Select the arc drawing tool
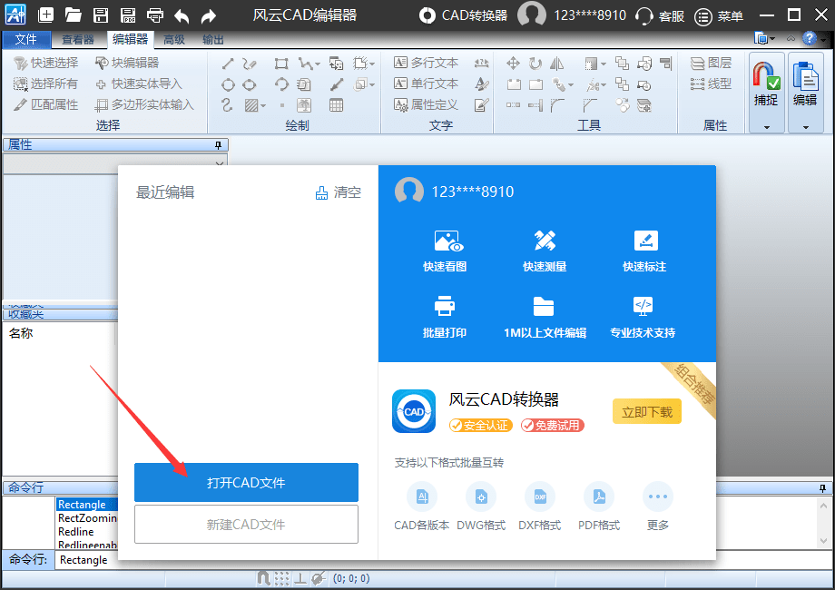The width and height of the screenshot is (835, 590). pos(281,84)
